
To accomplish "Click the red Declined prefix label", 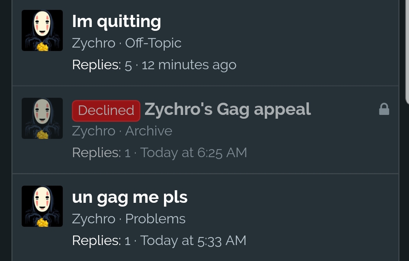I will pos(106,111).
